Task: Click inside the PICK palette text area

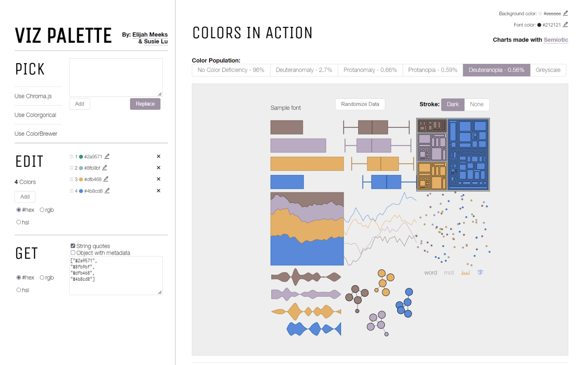Action: [116, 77]
